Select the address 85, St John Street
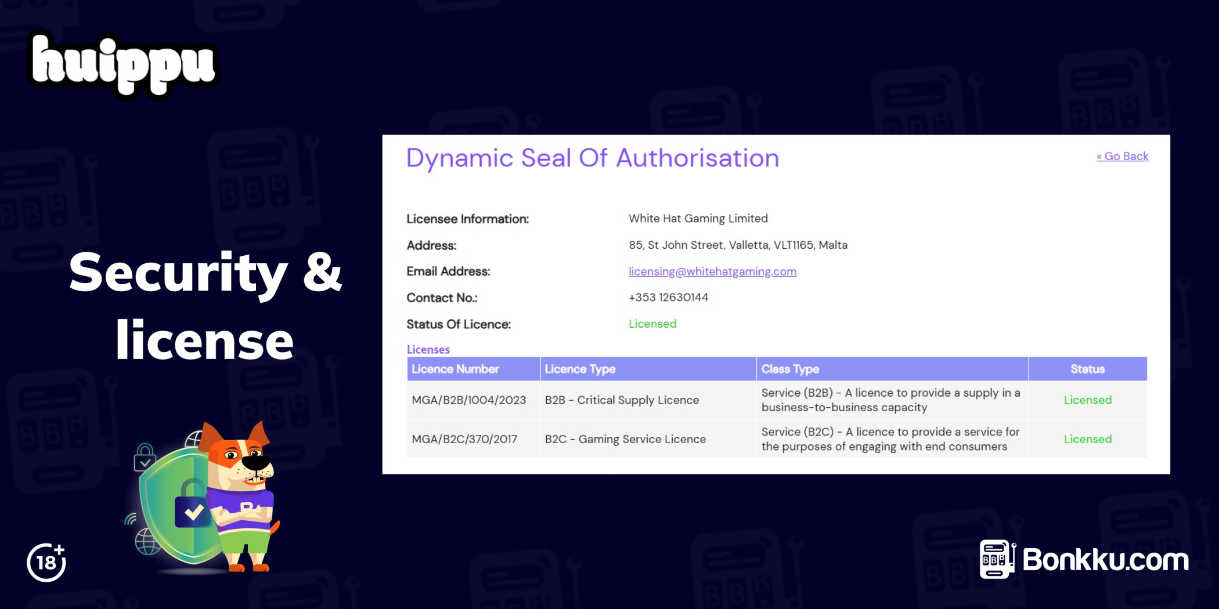Image resolution: width=1219 pixels, height=609 pixels. click(738, 245)
